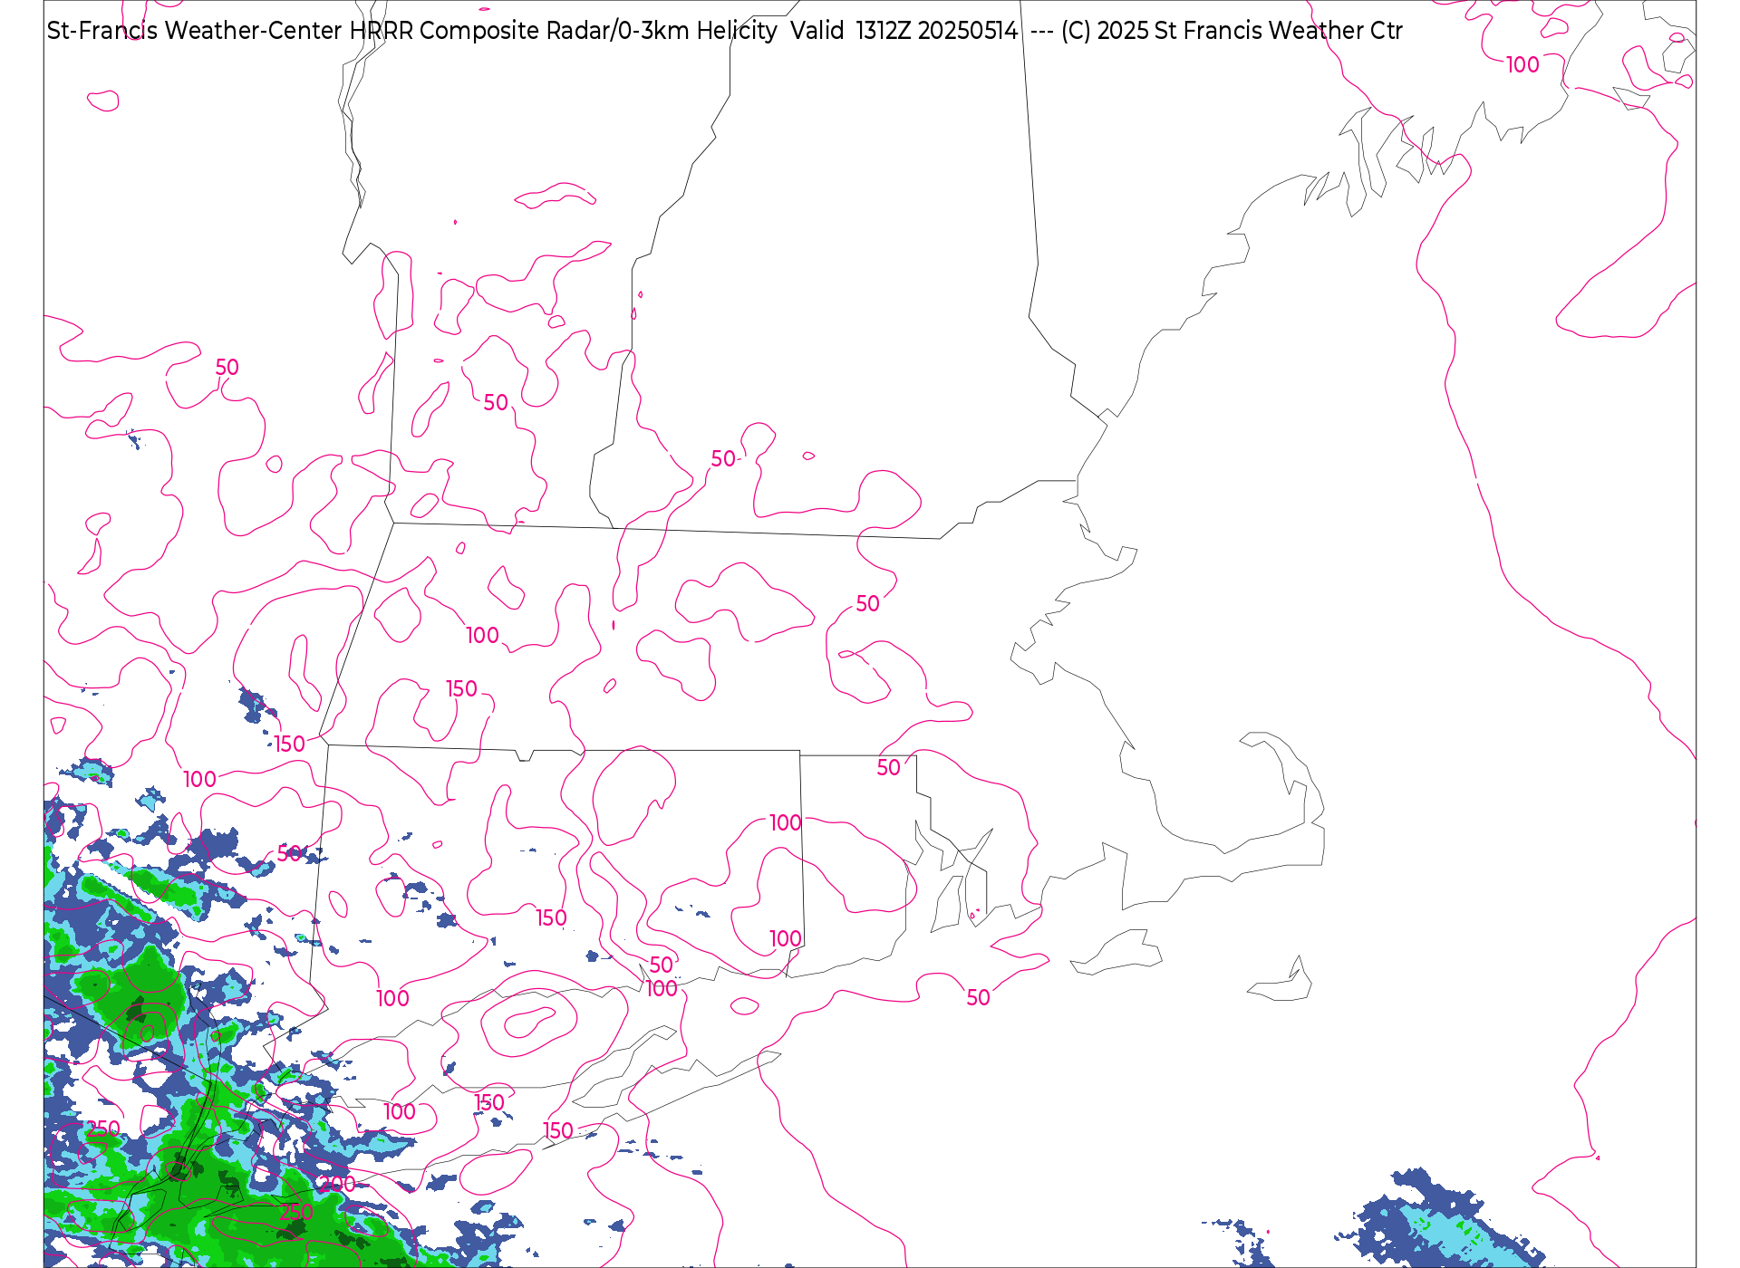Screen dimensions: 1740x1268
Task: Click the "(C) 2025 St Francis Weather Ctr" copyright
Action: point(1232,31)
